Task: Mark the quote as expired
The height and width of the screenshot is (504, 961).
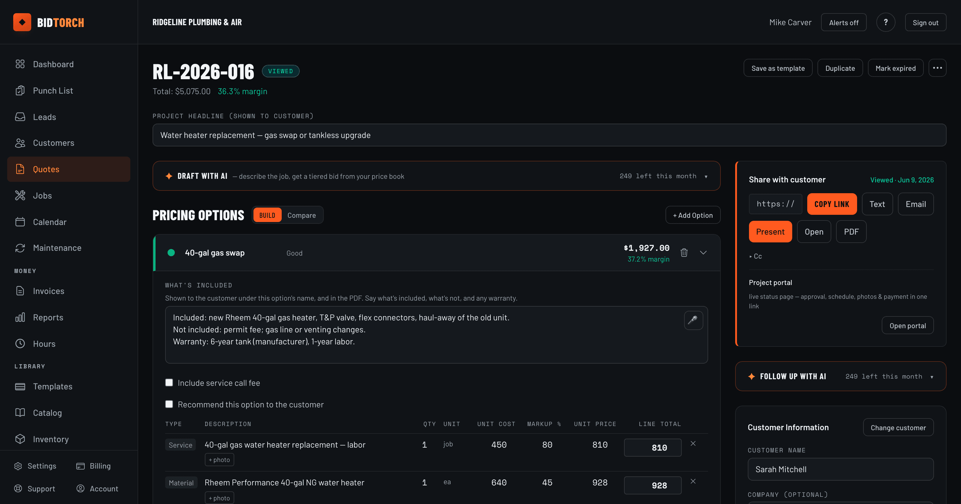Action: pos(895,68)
